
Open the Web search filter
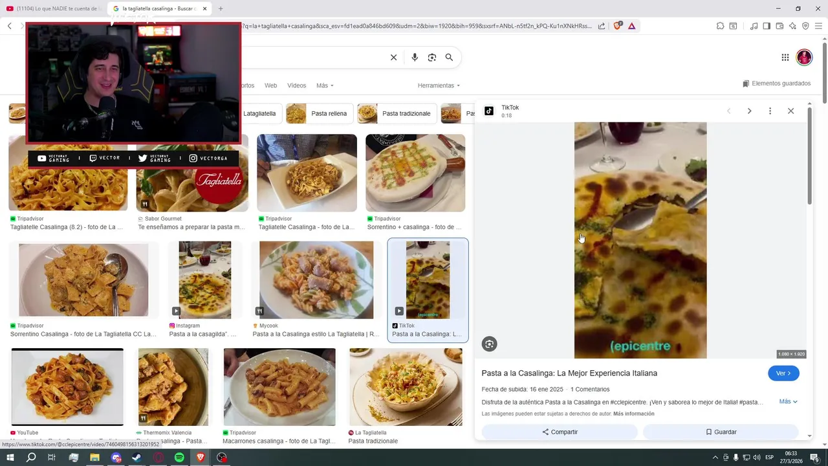(270, 85)
